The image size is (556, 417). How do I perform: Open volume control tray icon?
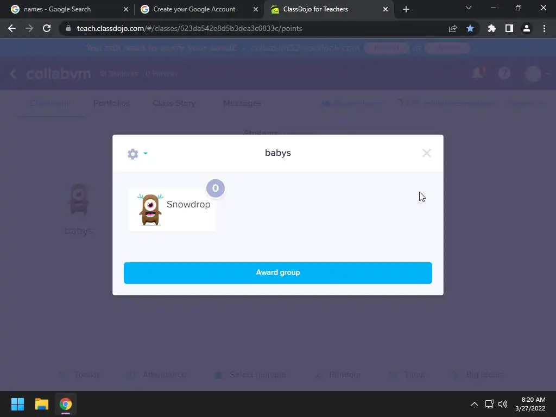[503, 404]
